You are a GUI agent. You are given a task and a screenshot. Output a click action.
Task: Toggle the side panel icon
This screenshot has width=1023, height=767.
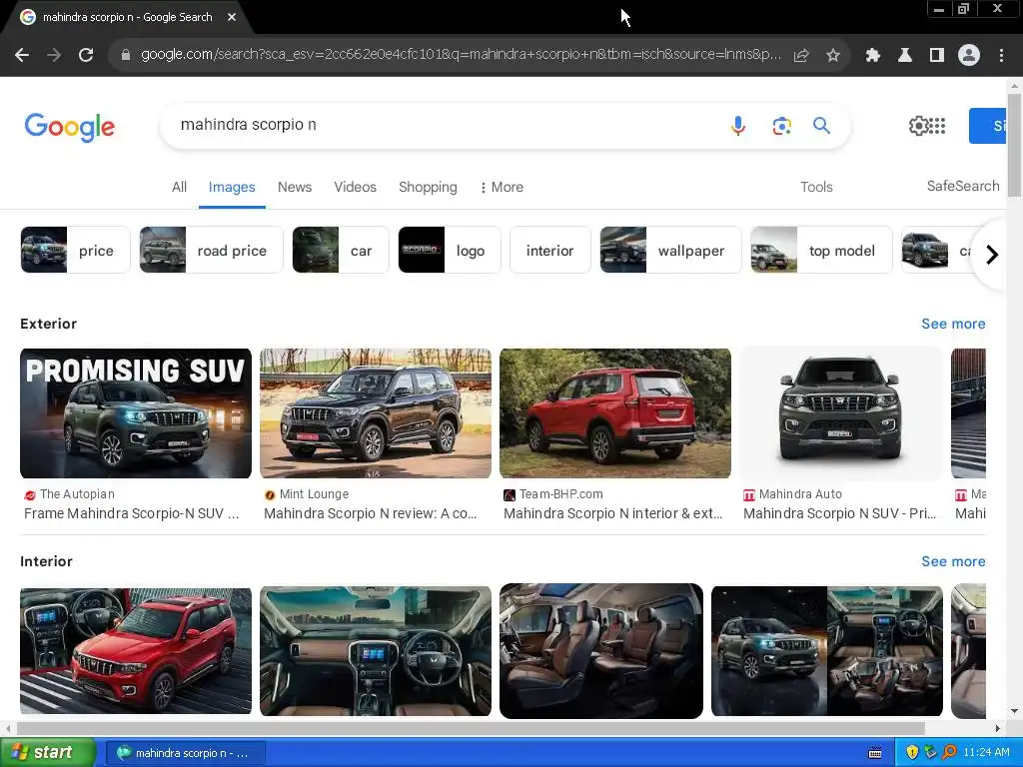point(937,56)
